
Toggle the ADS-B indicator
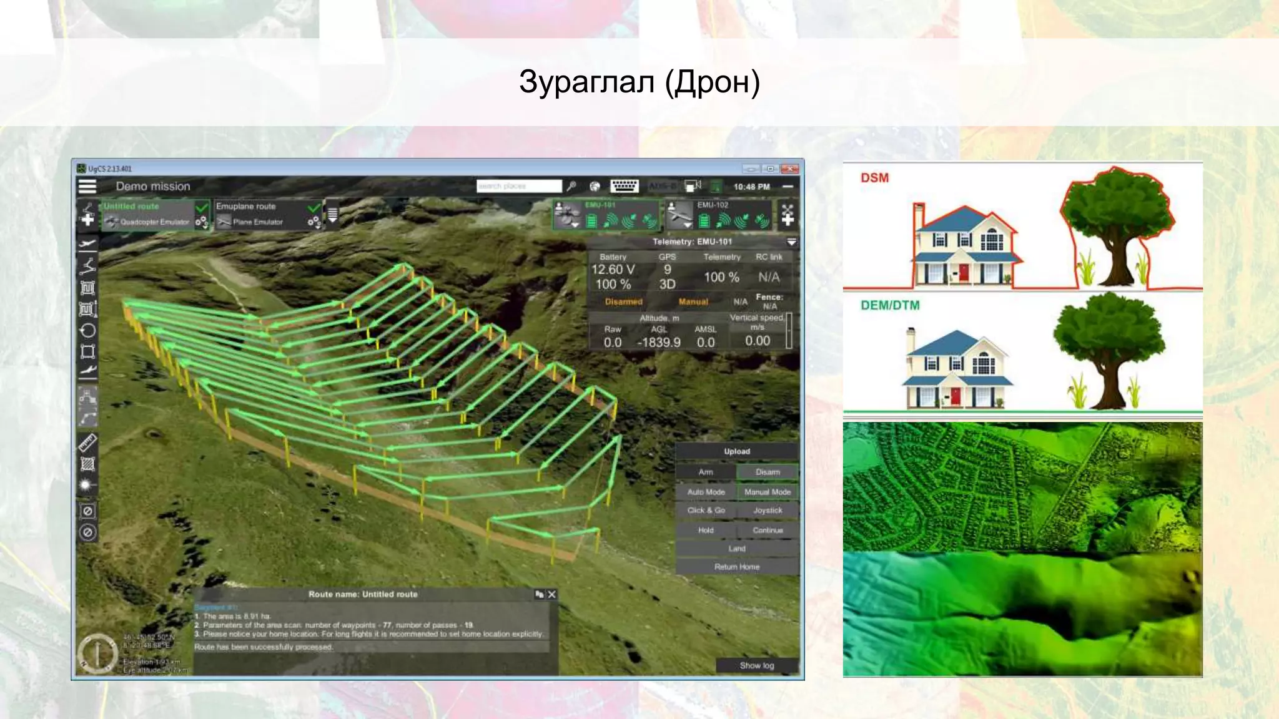(x=662, y=186)
